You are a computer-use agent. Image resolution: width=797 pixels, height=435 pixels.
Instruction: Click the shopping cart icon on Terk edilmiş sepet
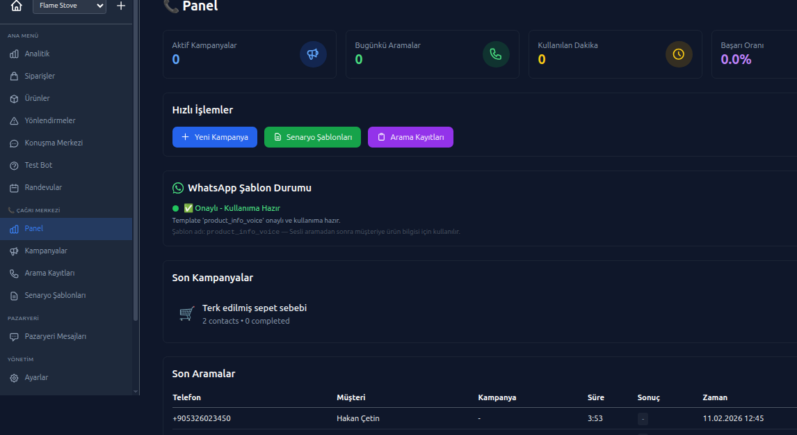point(186,313)
